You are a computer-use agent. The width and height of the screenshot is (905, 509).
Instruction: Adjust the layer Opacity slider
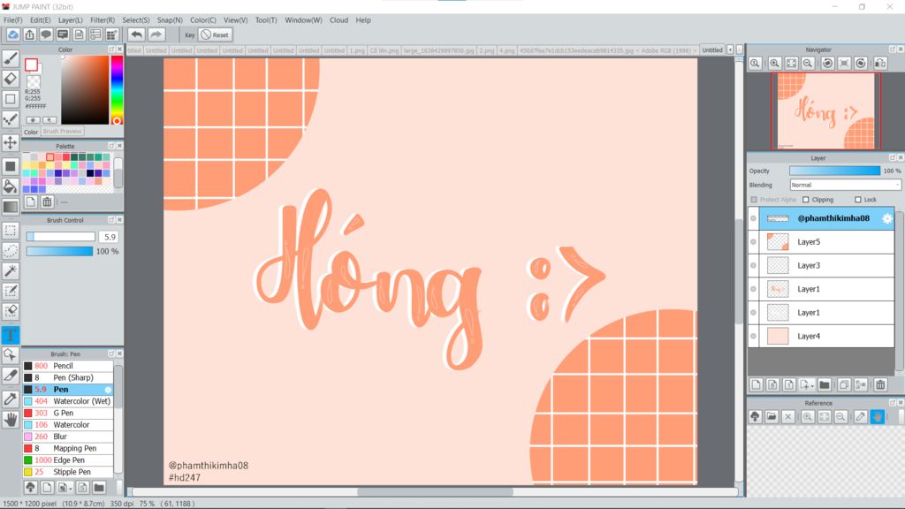tap(834, 171)
